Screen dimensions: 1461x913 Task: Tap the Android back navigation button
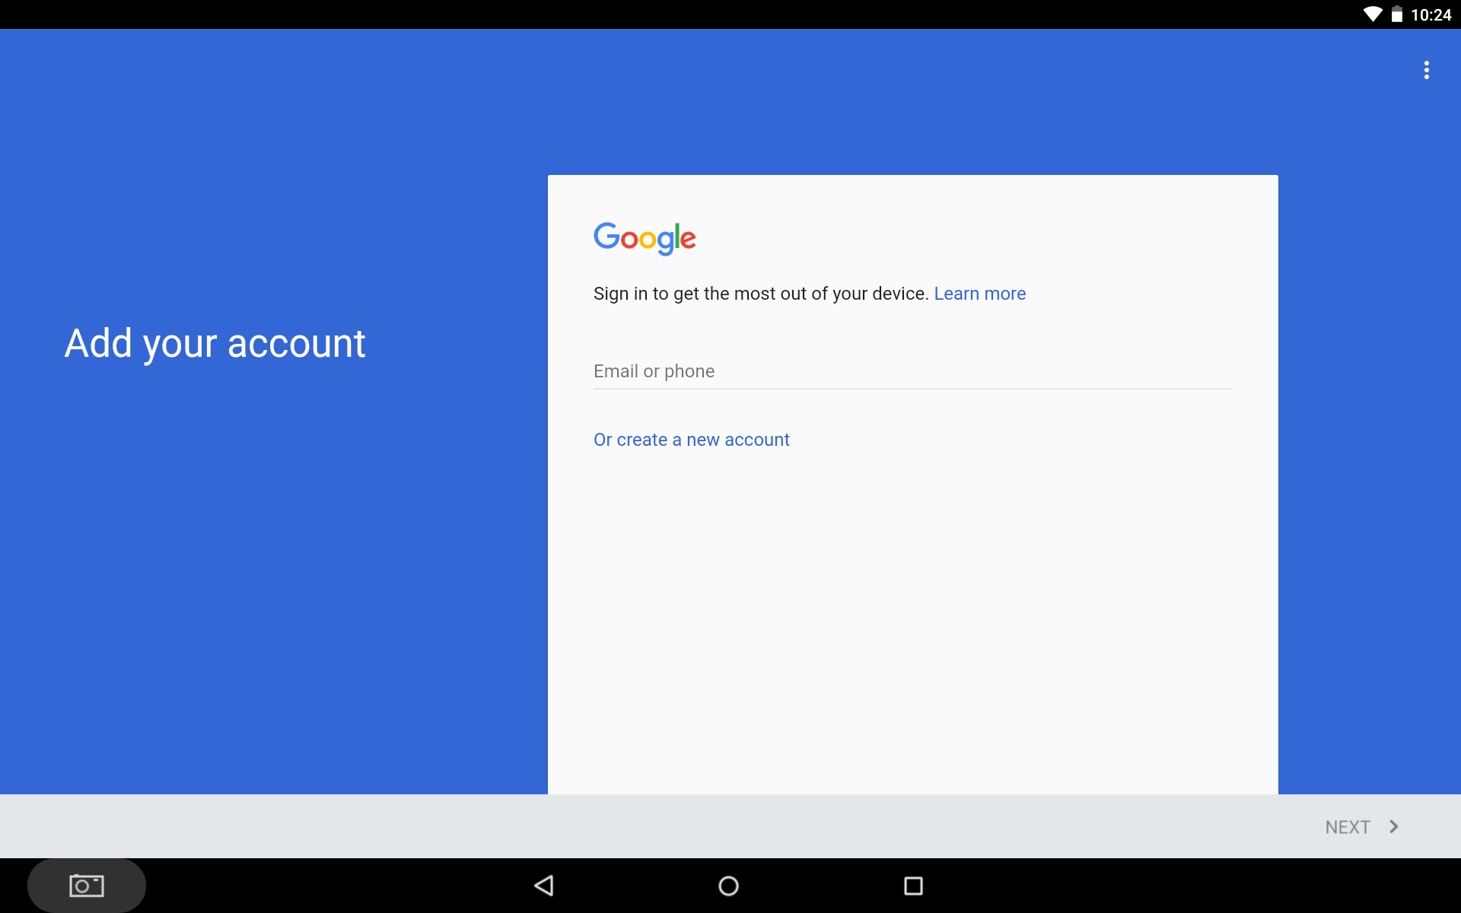544,886
